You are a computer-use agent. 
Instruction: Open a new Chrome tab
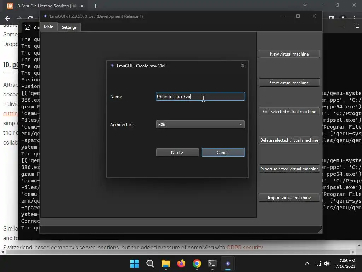(95, 6)
